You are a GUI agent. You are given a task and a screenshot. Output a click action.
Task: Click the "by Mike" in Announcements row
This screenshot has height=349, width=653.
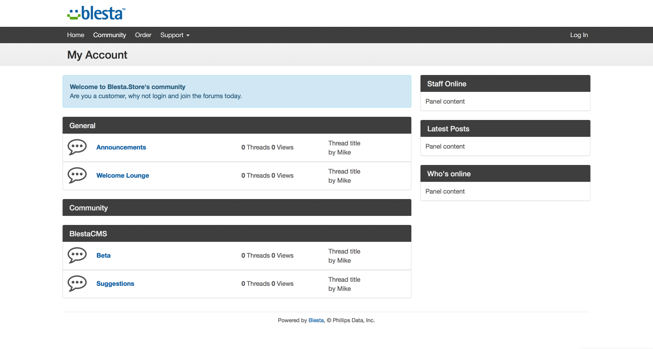339,152
